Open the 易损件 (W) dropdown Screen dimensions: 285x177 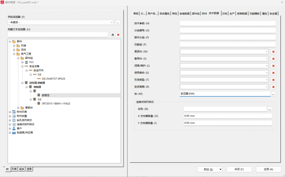coord(267,52)
